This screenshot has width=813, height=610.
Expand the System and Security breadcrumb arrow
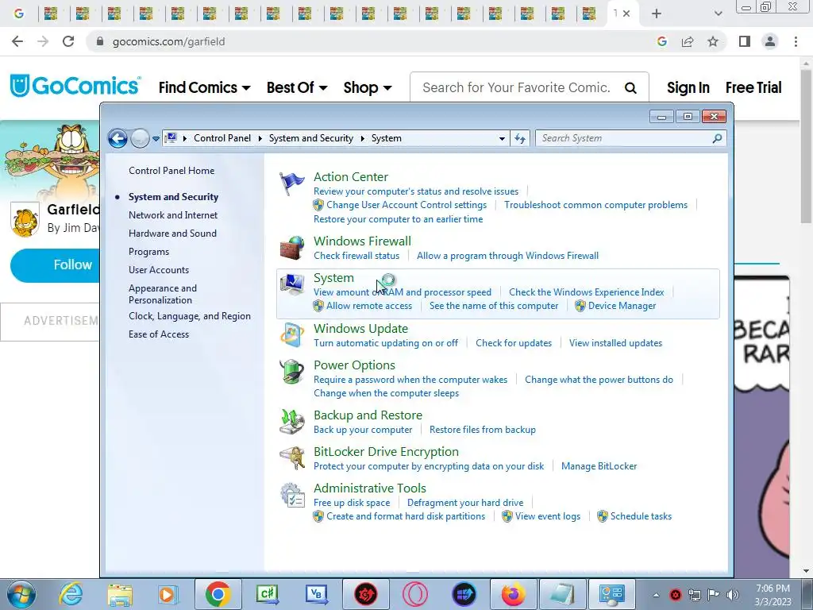click(362, 138)
